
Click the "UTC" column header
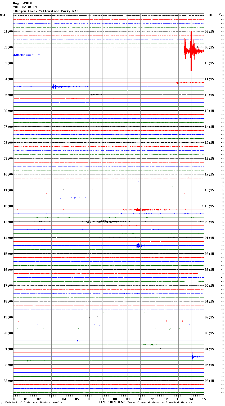tap(210, 15)
